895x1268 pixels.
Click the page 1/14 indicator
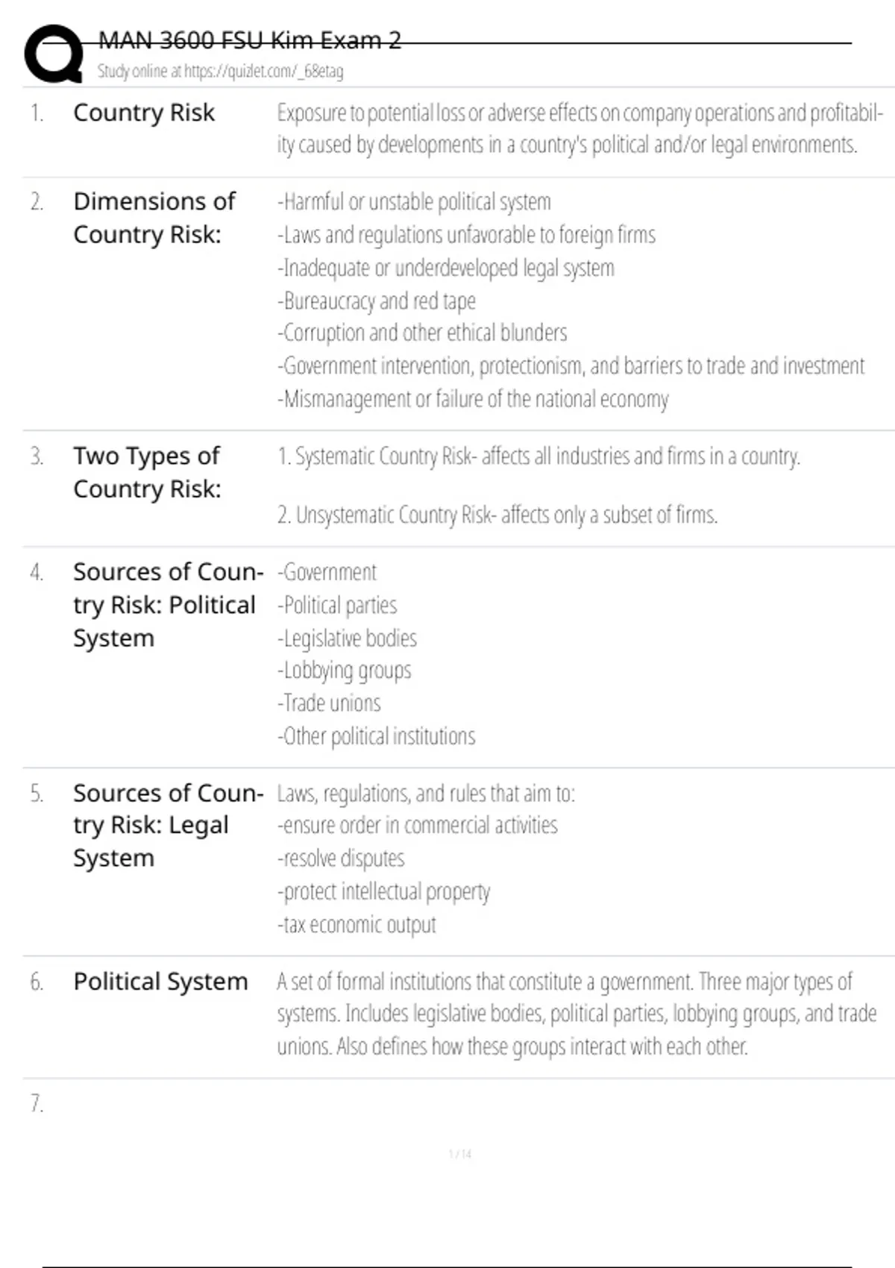[x=460, y=1155]
